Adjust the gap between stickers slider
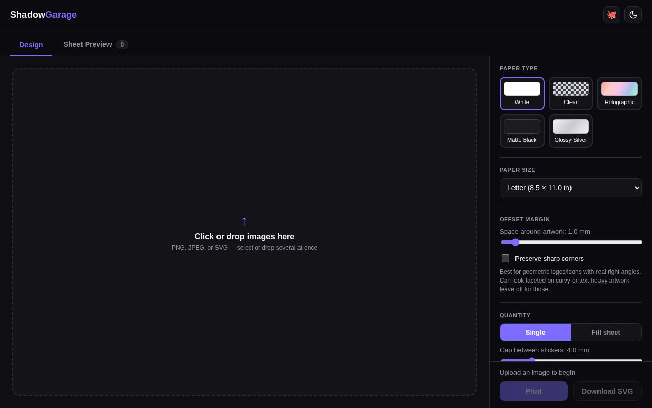The width and height of the screenshot is (652, 408). click(x=572, y=360)
